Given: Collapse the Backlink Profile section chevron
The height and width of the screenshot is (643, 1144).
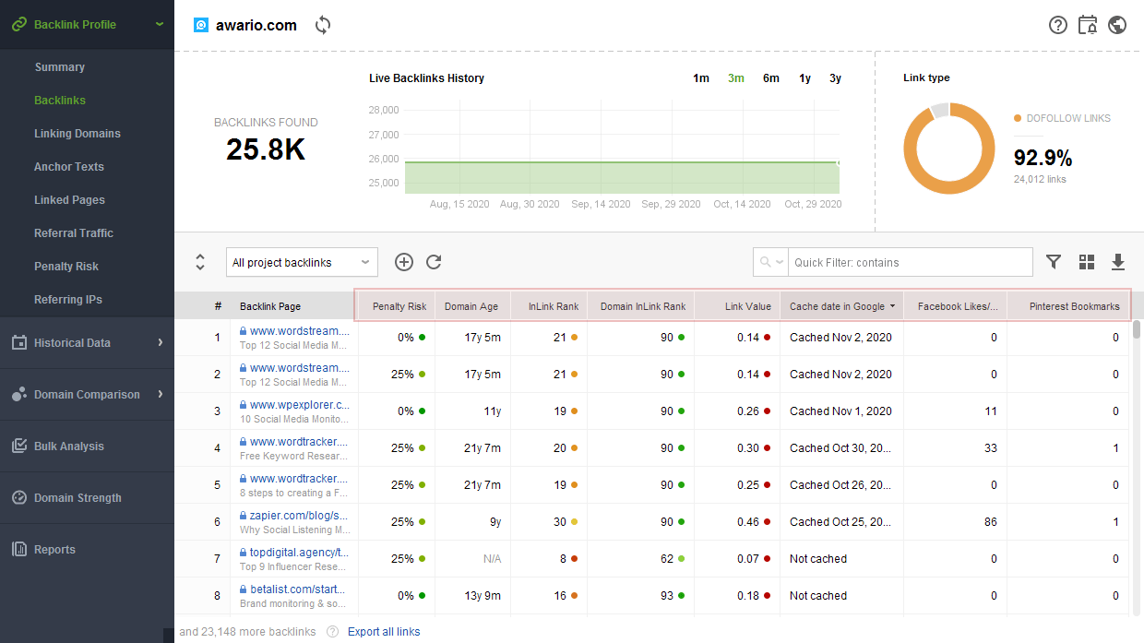Looking at the screenshot, I should 160,24.
